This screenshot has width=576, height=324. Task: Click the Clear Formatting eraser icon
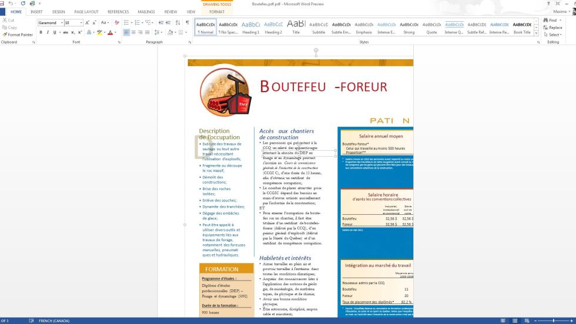click(x=116, y=23)
